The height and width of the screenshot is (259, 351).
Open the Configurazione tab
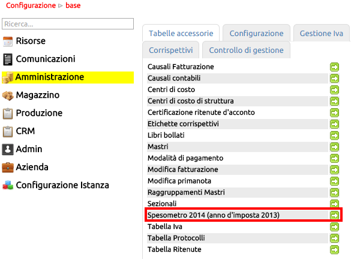pos(257,34)
